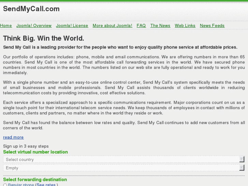
Task: Click the SendMyCall.com site title
Action: pos(31,9)
